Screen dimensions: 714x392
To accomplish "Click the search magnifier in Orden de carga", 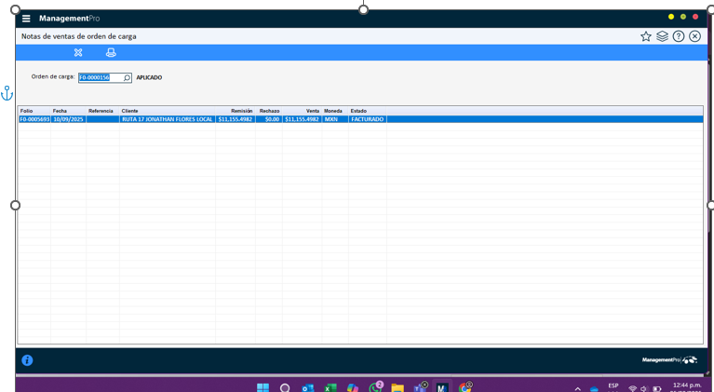I will (x=128, y=78).
